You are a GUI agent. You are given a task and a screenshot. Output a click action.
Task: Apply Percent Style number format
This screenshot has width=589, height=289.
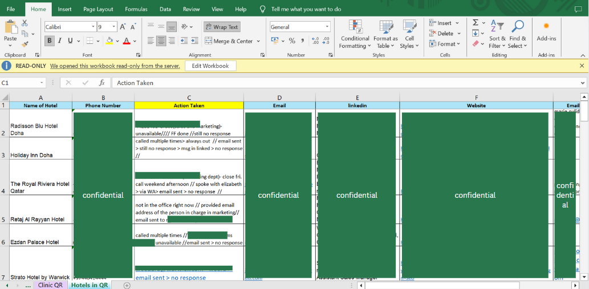[x=292, y=41]
